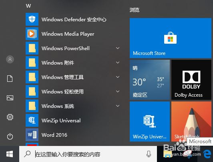Select the Windows Defender 安全中心 label

click(74, 20)
